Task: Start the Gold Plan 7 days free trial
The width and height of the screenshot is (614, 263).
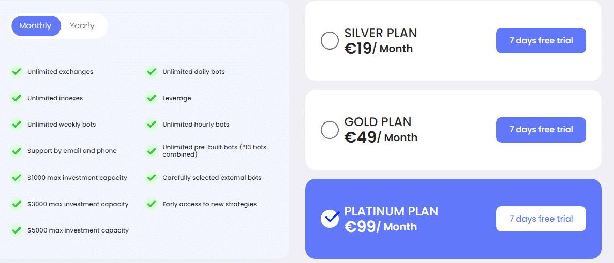Action: 541,130
